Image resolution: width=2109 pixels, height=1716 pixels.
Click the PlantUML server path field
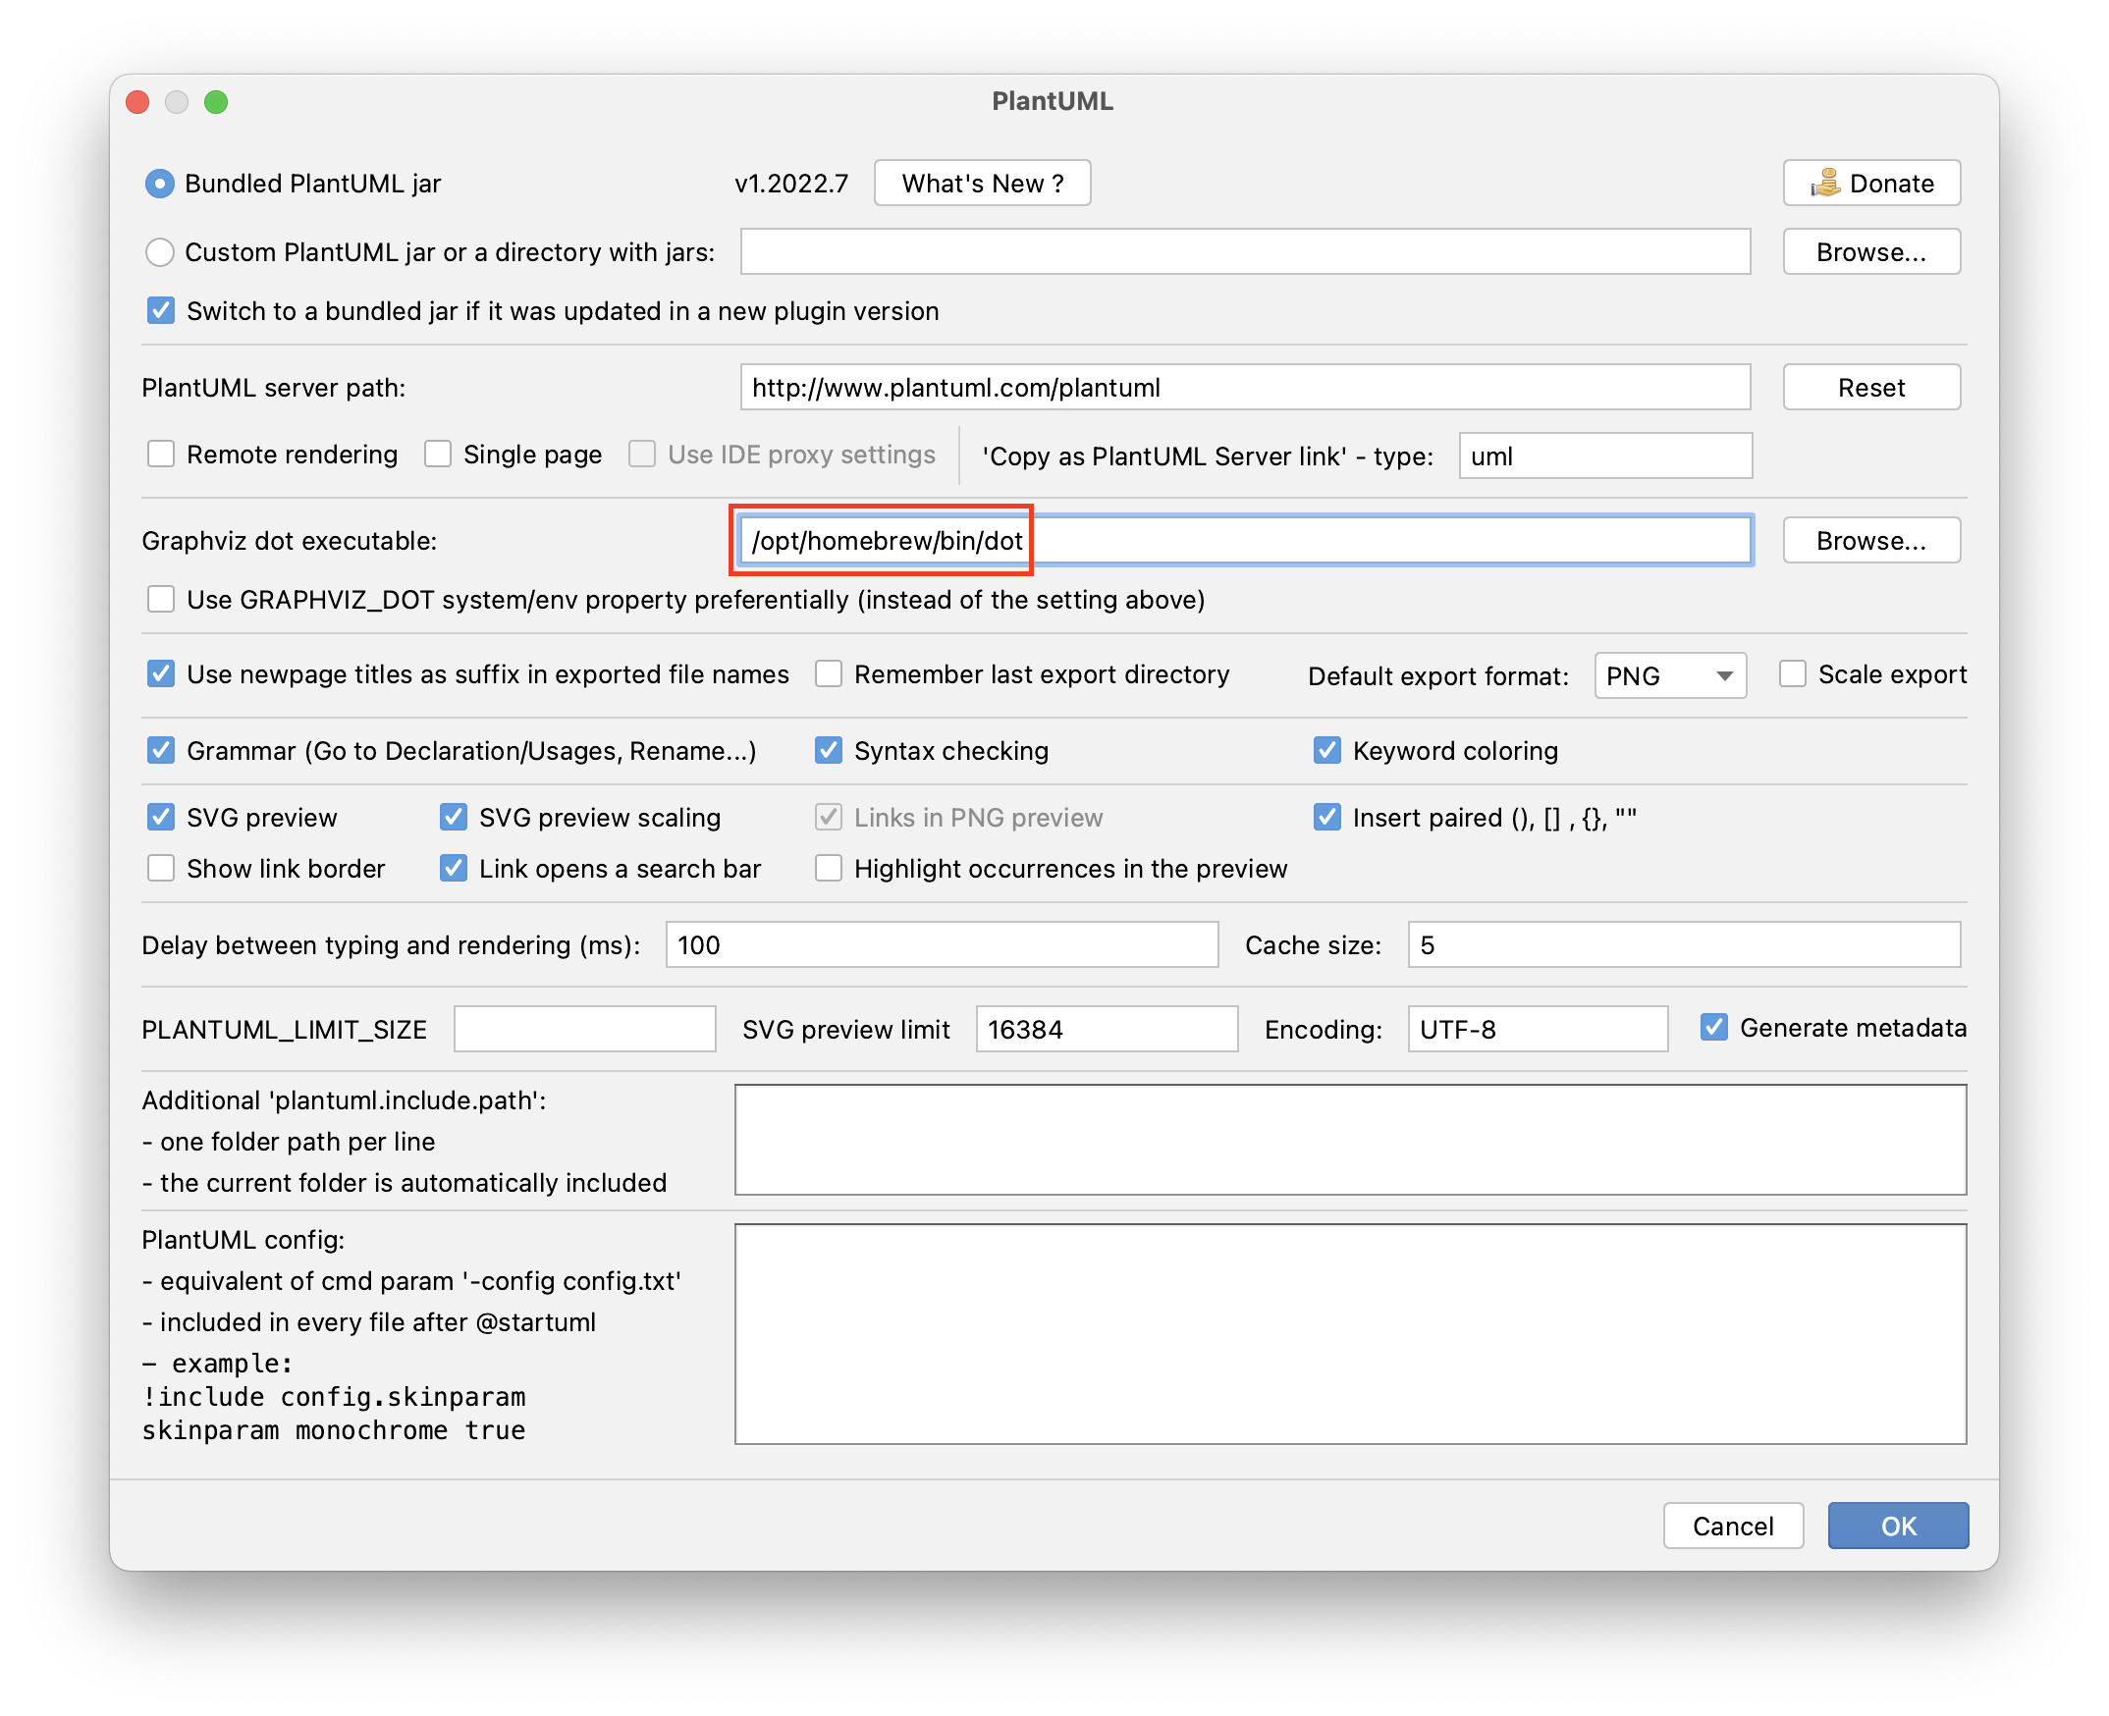(1245, 388)
